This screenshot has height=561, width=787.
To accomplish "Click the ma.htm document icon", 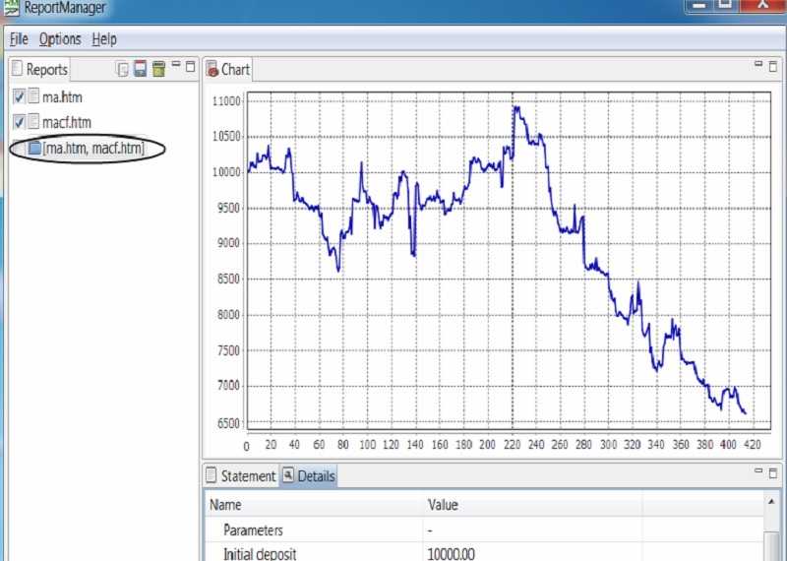I will click(33, 95).
